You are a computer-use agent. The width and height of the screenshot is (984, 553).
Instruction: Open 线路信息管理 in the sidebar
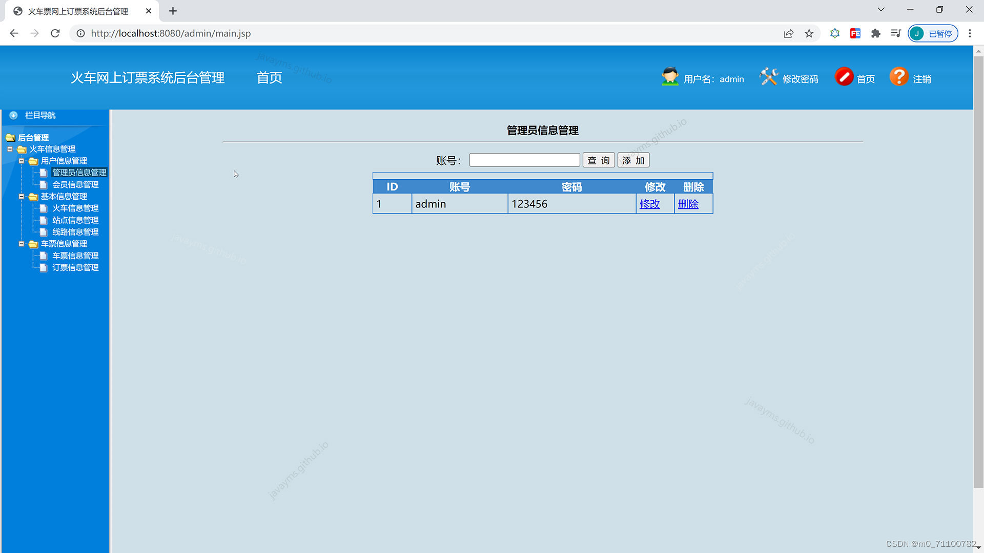[75, 232]
